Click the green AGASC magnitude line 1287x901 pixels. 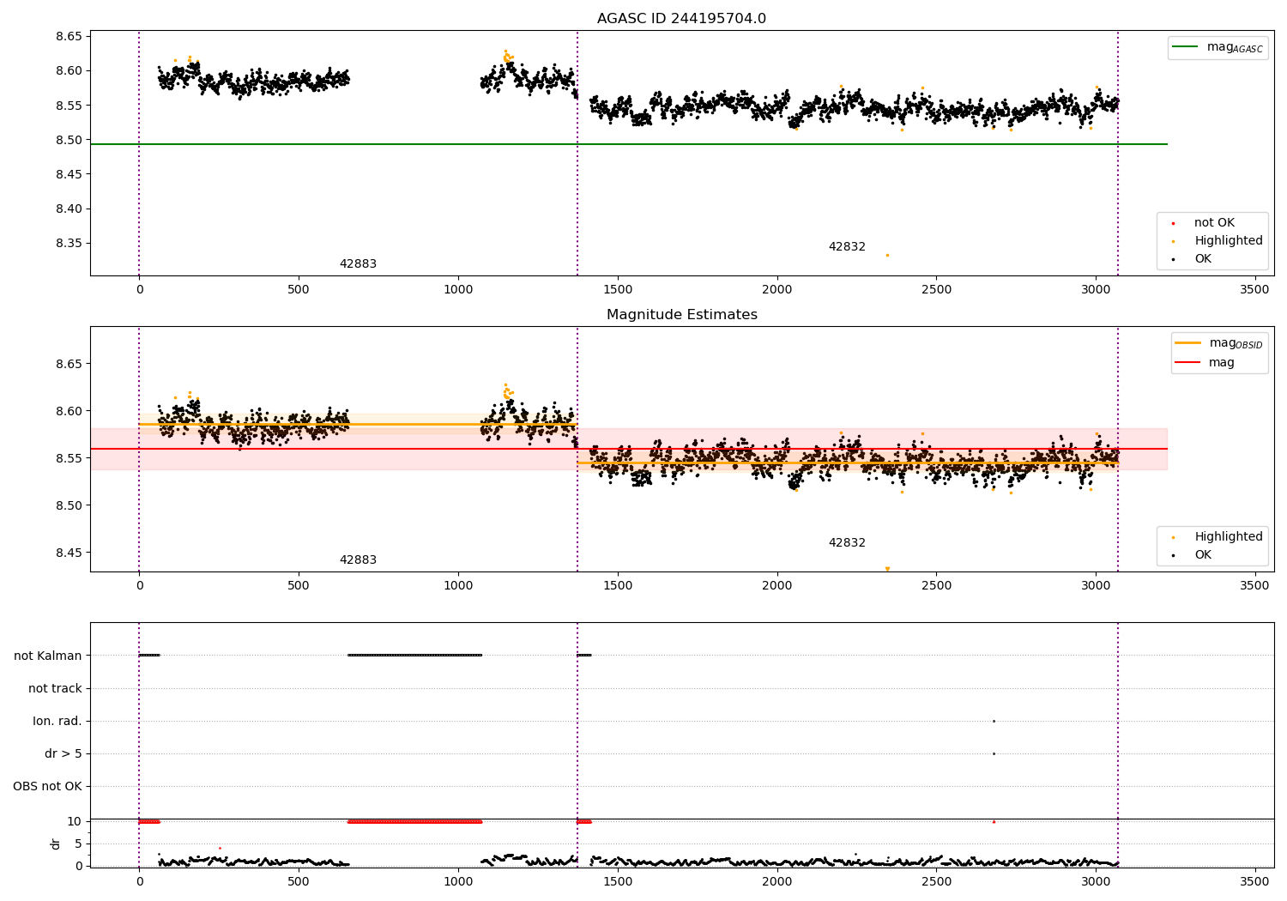pyautogui.click(x=628, y=144)
